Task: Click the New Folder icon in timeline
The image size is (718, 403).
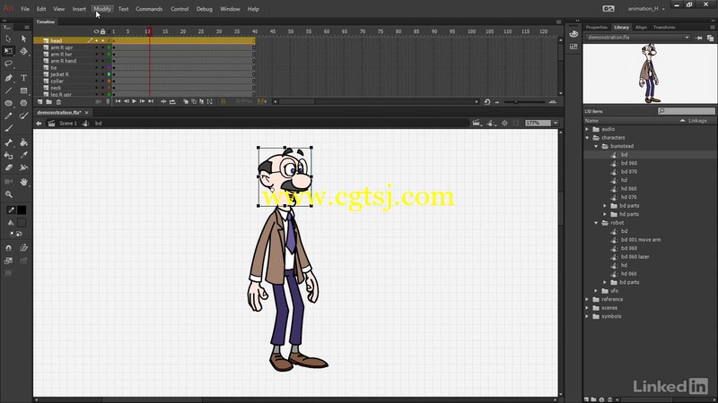Action: [x=49, y=101]
